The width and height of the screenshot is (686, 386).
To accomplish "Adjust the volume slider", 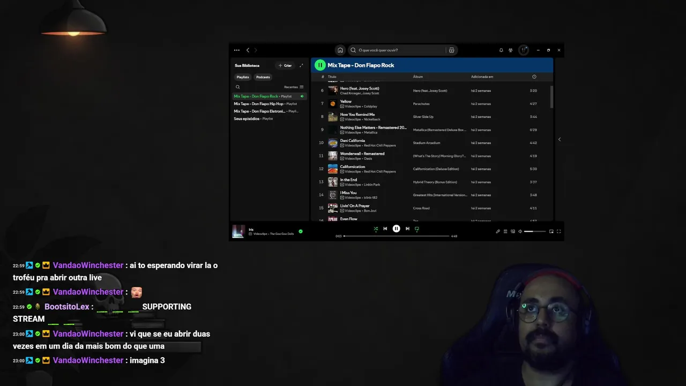I will tap(535, 232).
